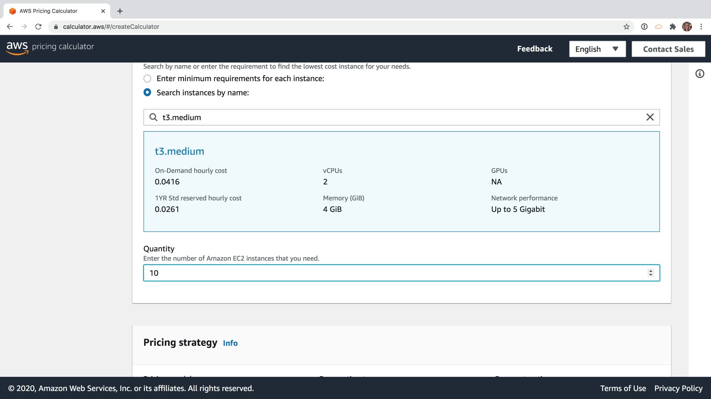The height and width of the screenshot is (399, 711).
Task: Click the search magnifier icon
Action: point(153,117)
